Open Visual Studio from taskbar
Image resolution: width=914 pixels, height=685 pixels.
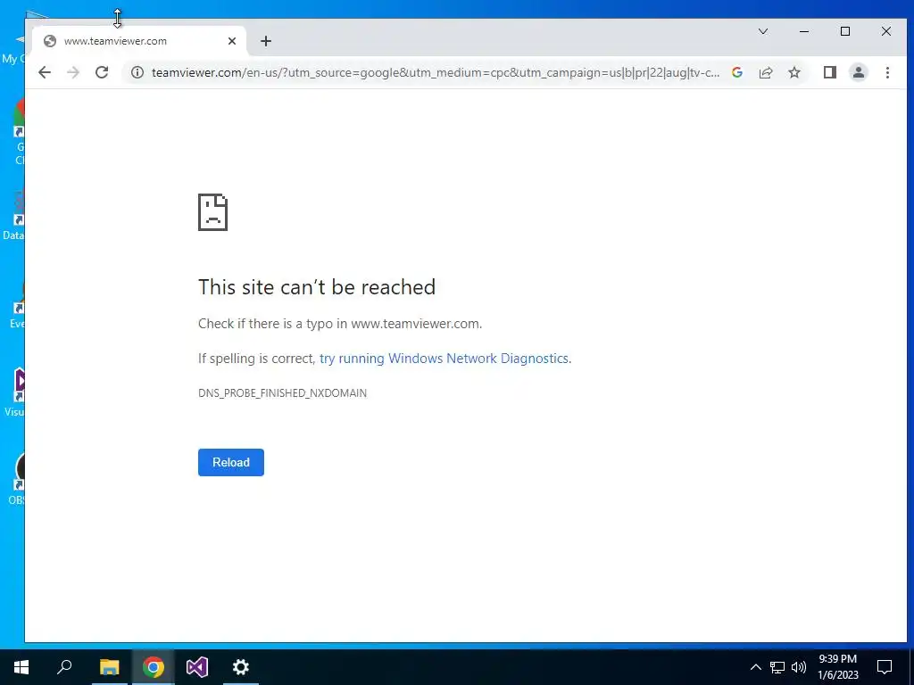pos(197,667)
